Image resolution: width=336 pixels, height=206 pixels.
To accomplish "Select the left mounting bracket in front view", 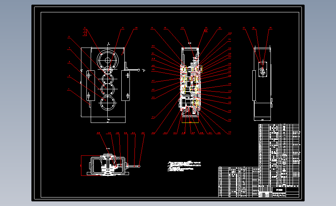I will [90, 85].
